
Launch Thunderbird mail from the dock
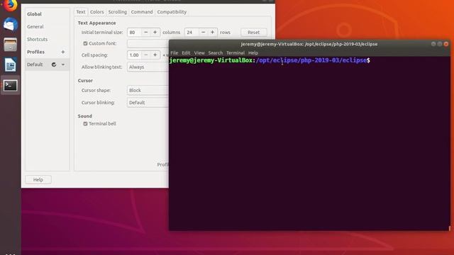coord(11,24)
